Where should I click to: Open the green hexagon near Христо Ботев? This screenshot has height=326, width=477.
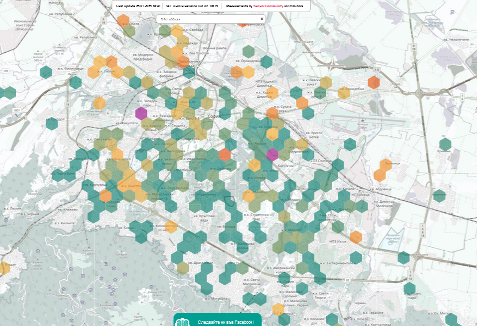350,144
